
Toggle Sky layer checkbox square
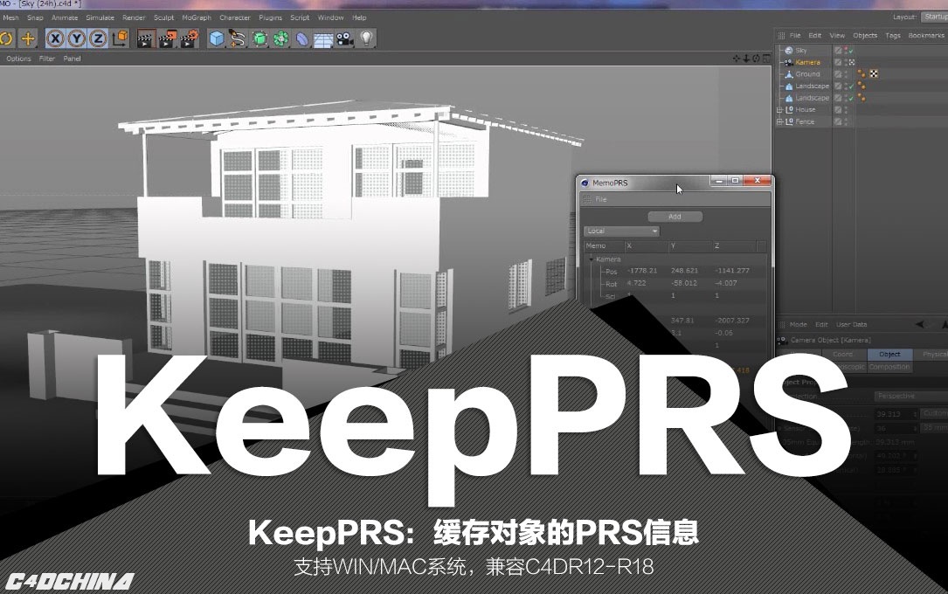coord(838,51)
